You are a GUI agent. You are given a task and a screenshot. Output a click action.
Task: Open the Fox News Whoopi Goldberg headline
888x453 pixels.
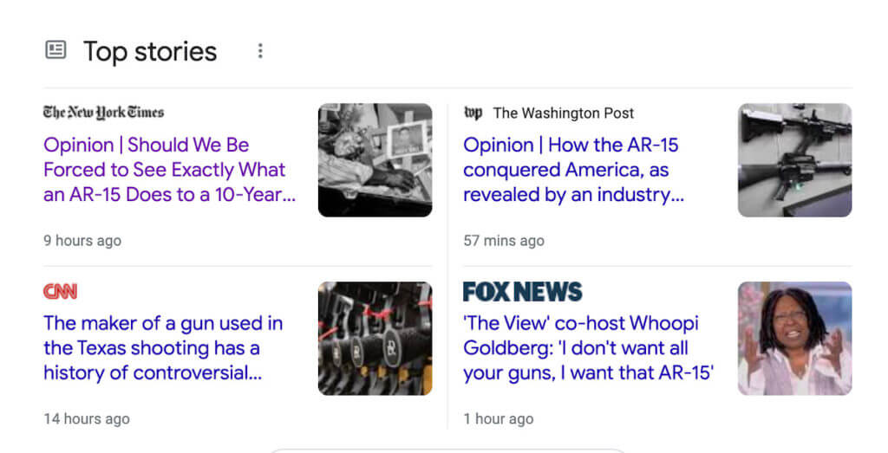pyautogui.click(x=588, y=348)
